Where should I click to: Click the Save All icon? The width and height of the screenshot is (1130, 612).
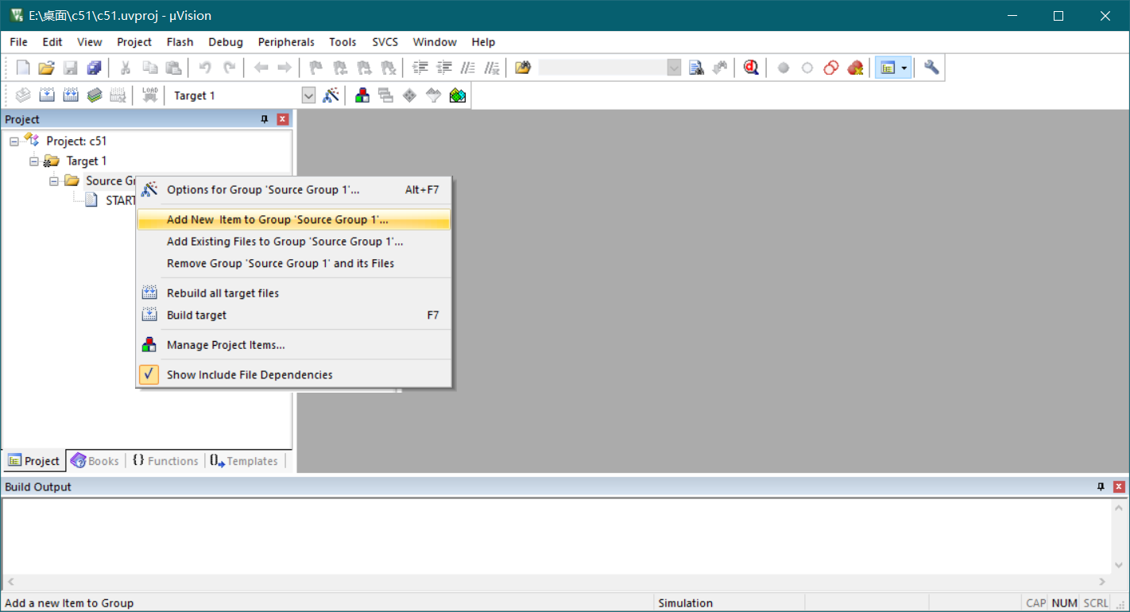coord(94,68)
